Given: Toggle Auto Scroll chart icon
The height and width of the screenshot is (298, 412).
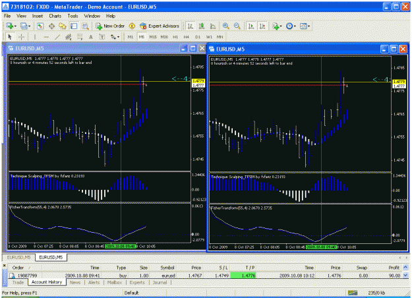Looking at the screenshot, I should (x=251, y=26).
